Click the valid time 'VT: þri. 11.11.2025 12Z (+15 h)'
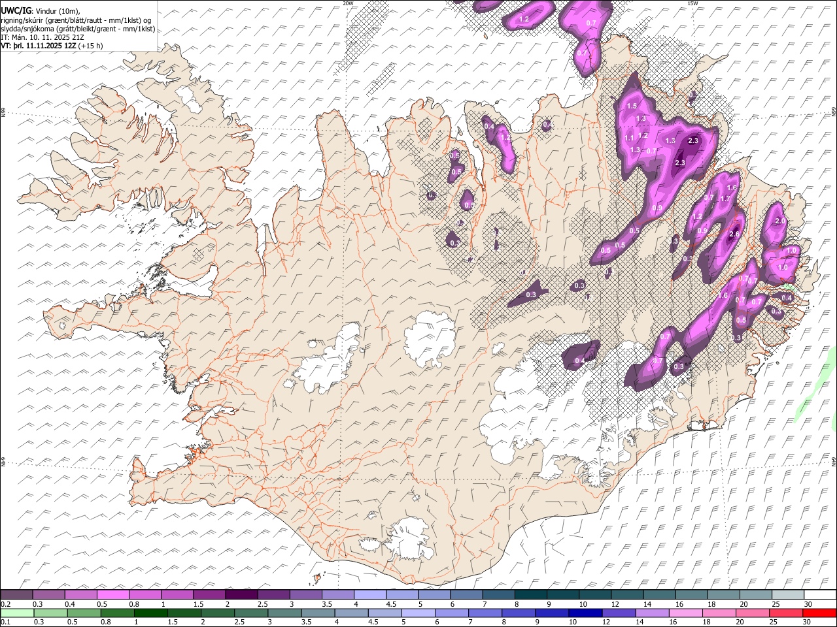 52,46
